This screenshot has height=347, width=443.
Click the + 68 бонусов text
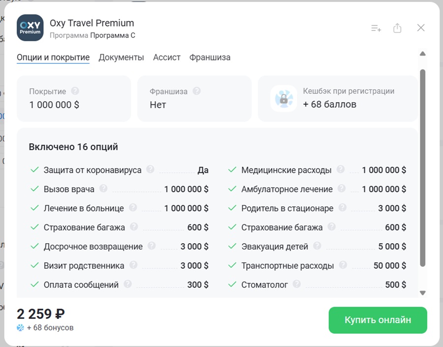50,328
